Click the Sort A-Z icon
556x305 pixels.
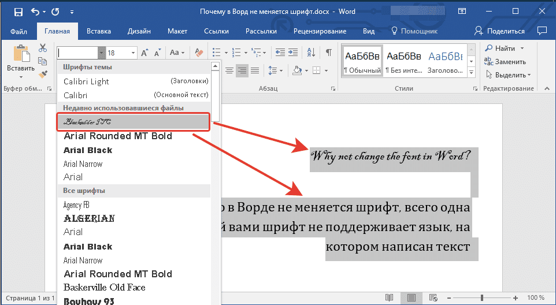coord(311,53)
